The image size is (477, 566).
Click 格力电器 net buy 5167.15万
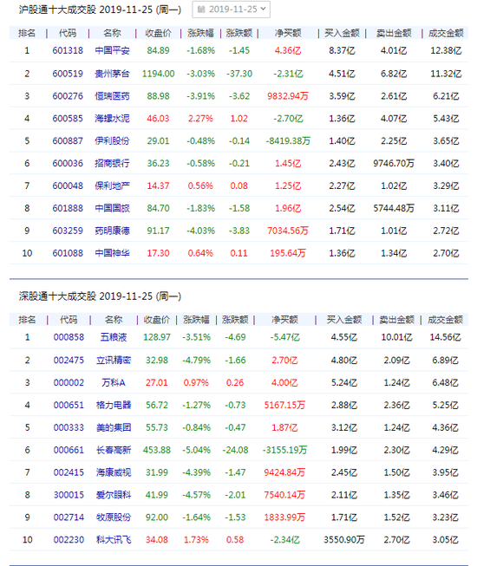[x=284, y=405]
